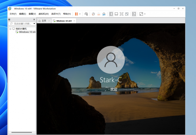The image size is (196, 135).
Task: Toggle Unity mode icon
Action: pos(127,14)
